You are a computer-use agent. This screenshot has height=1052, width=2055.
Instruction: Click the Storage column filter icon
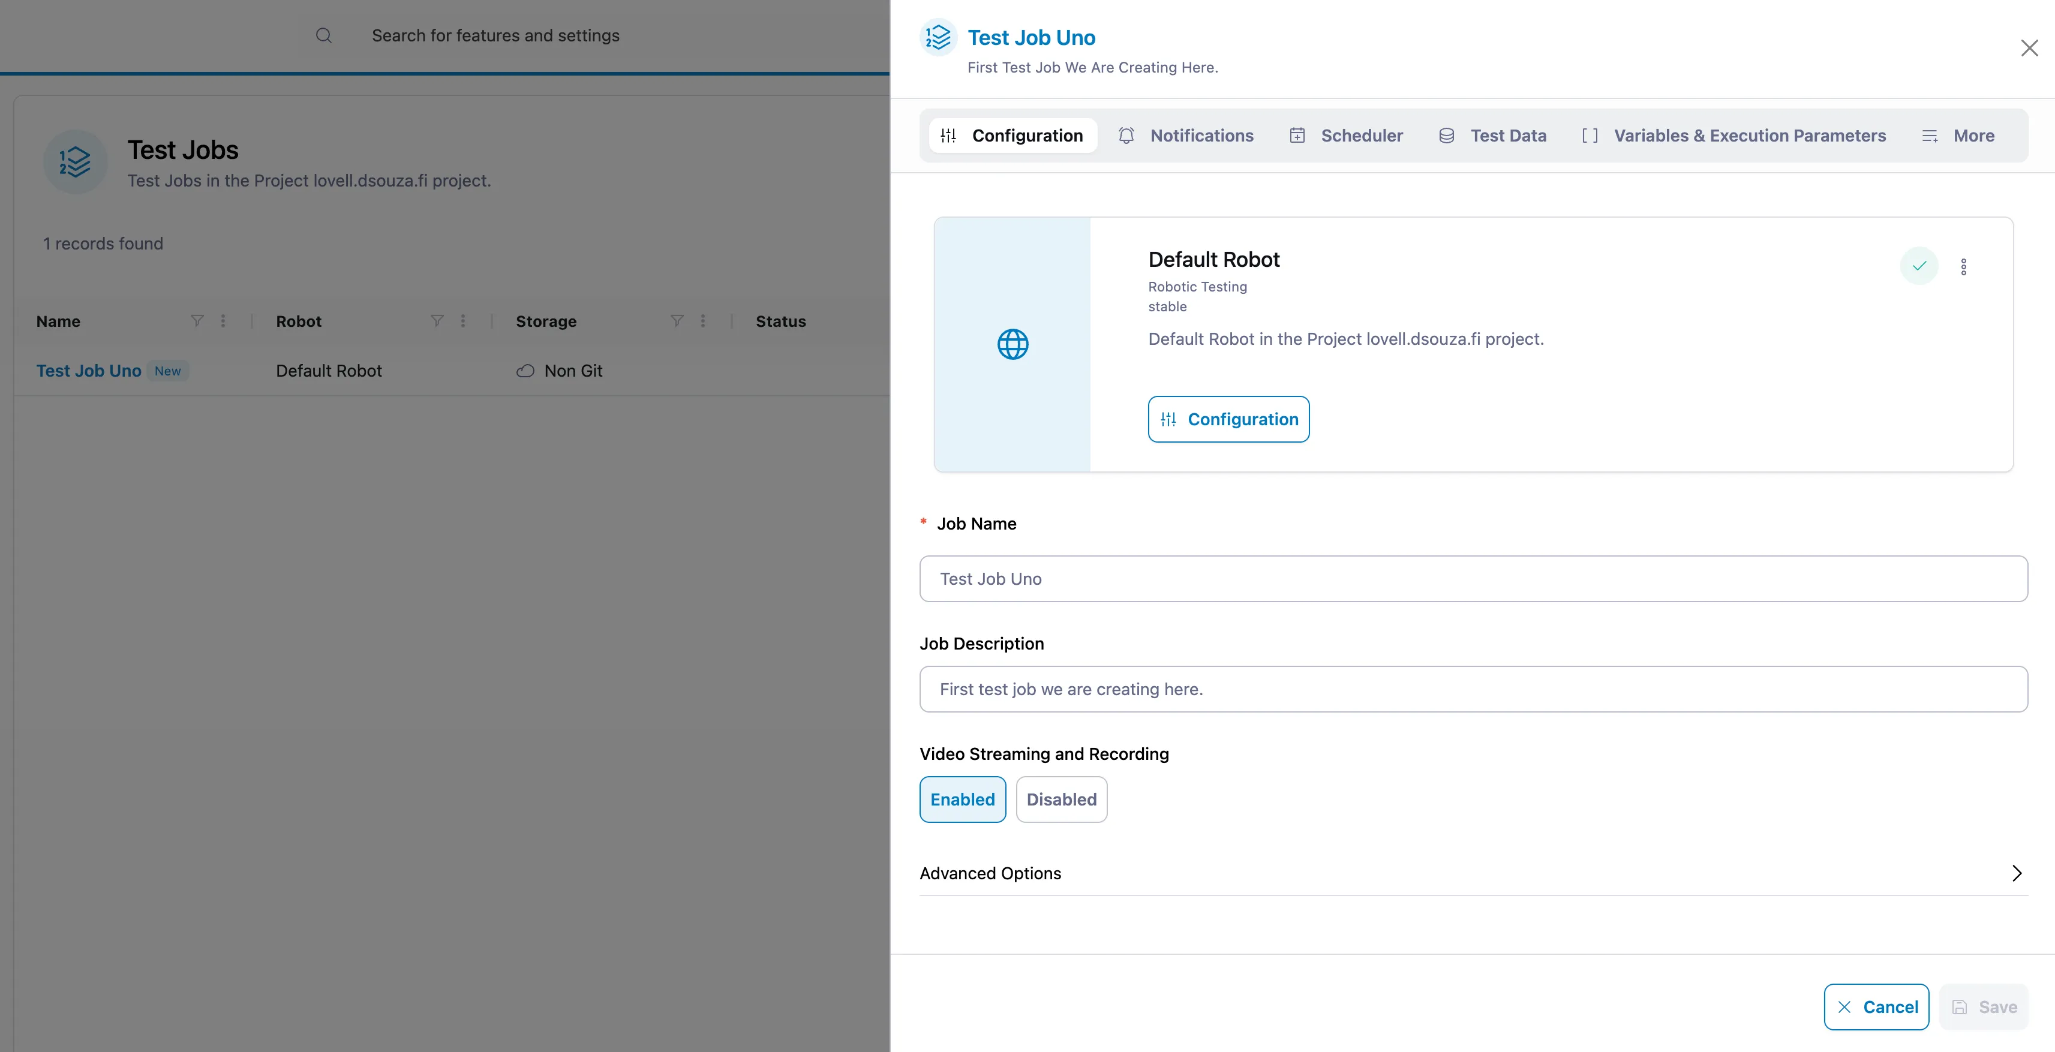(677, 321)
